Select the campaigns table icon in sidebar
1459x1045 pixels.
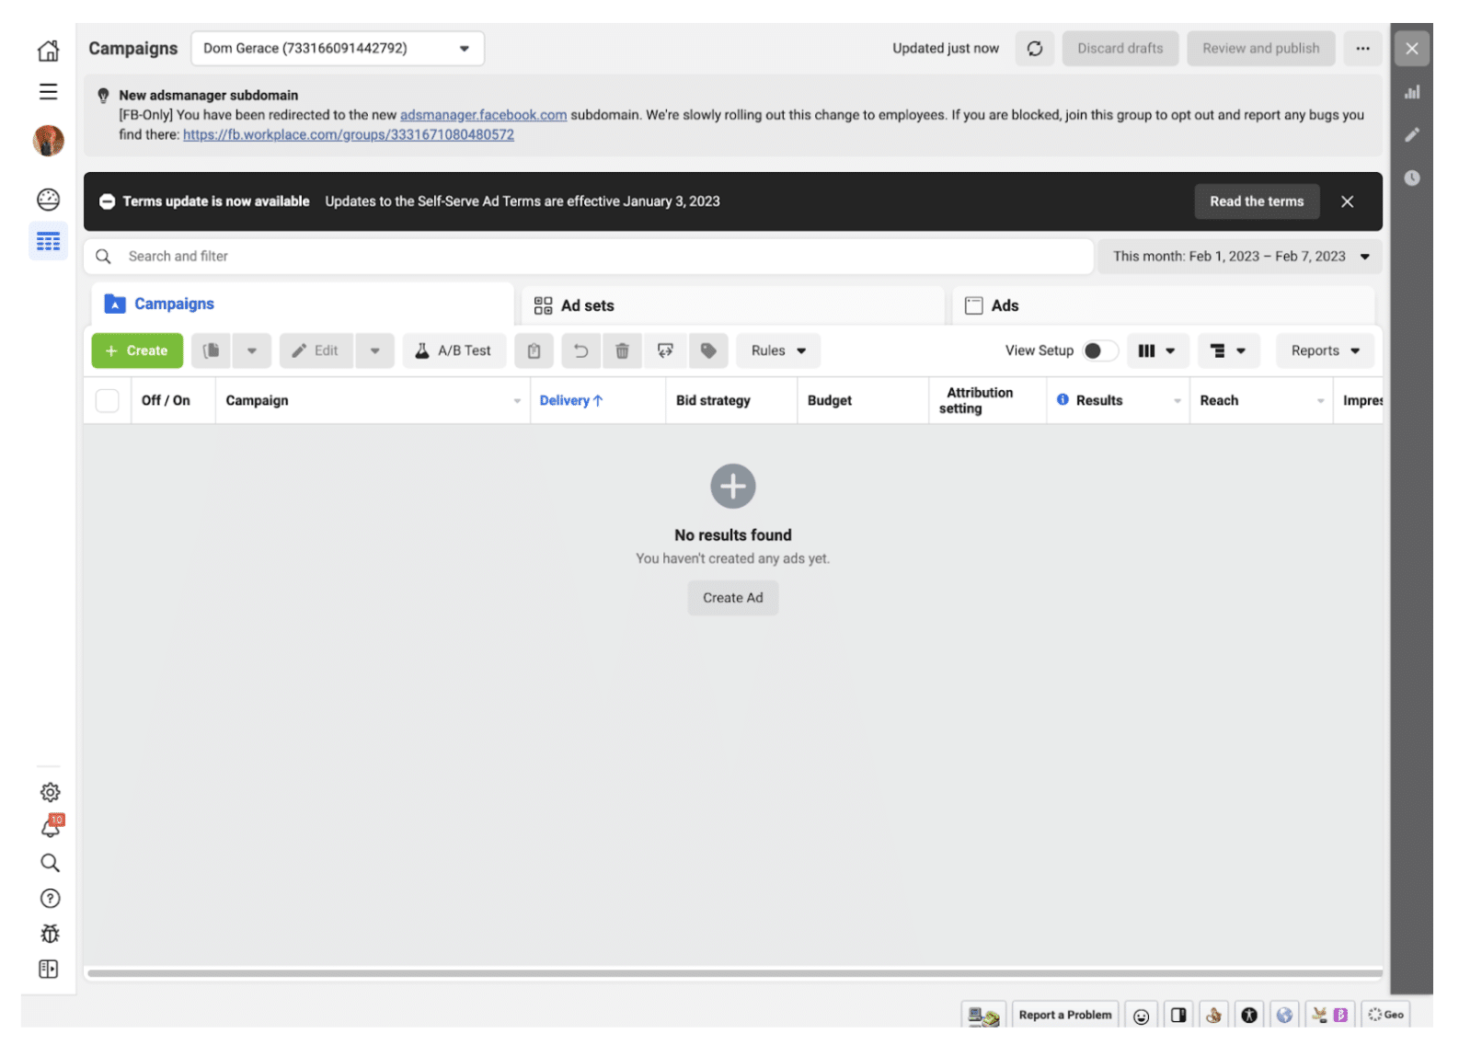tap(49, 242)
